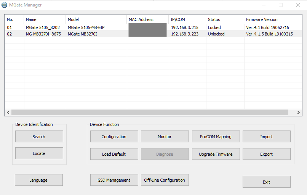Image resolution: width=307 pixels, height=195 pixels.
Task: Click IP address 192.168.3.223
Action: (185, 34)
